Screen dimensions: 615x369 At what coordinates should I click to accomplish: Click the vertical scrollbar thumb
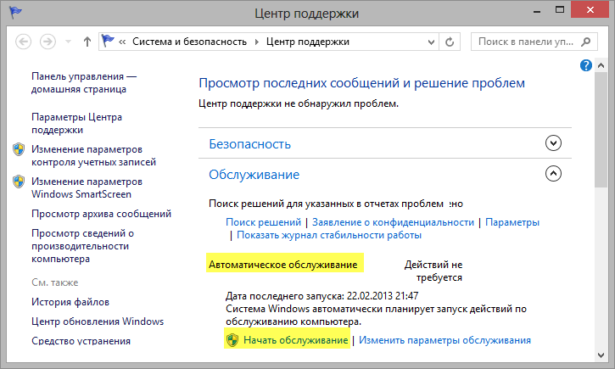pos(601,130)
